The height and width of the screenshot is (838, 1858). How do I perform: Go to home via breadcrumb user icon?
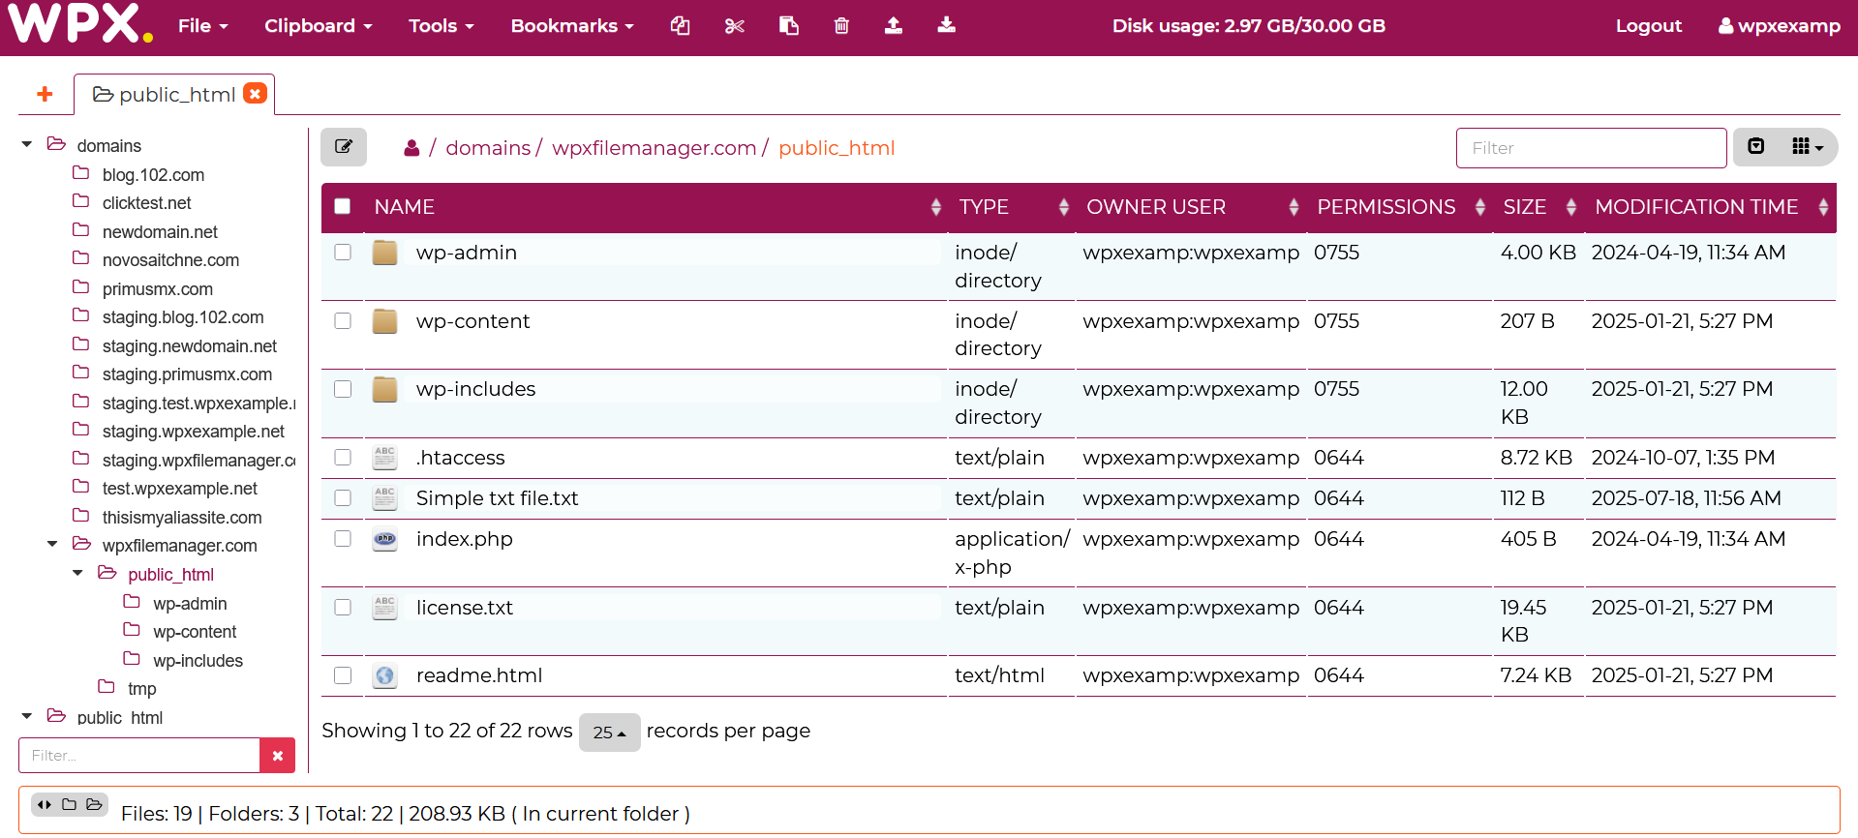pyautogui.click(x=411, y=148)
